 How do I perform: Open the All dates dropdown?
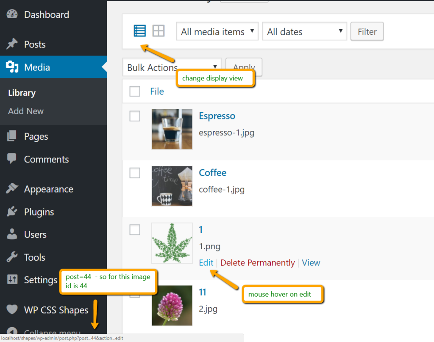[304, 31]
